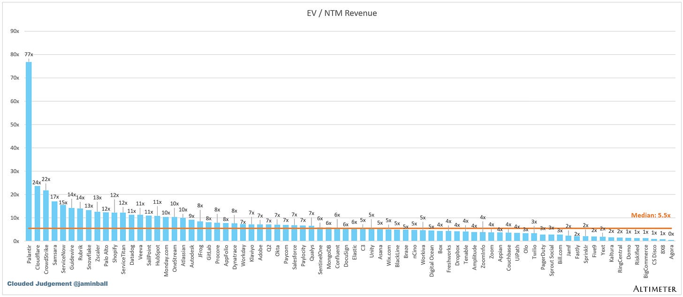Click the RingCentral axis label
683x297 pixels.
point(620,258)
